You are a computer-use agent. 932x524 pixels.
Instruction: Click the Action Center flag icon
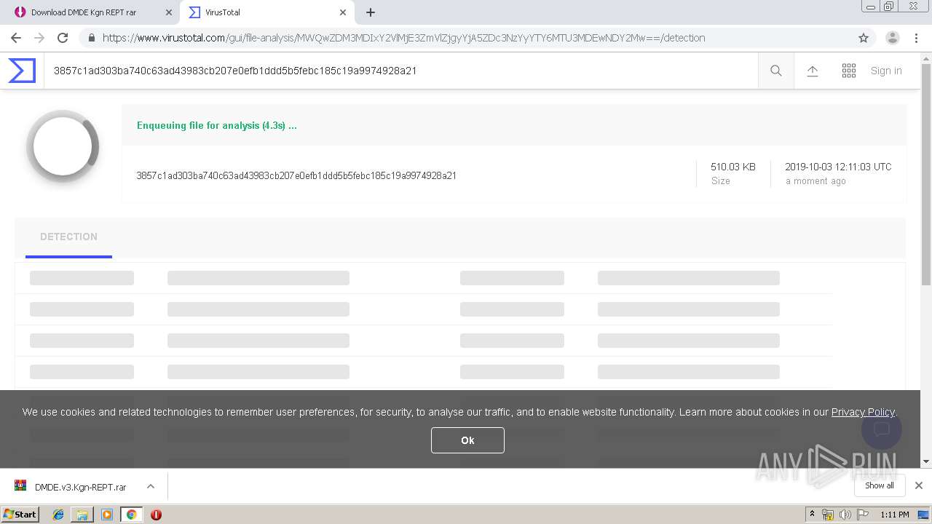[x=863, y=515]
